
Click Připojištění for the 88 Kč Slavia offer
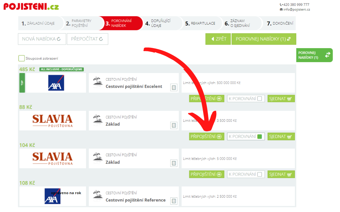pyautogui.click(x=206, y=136)
